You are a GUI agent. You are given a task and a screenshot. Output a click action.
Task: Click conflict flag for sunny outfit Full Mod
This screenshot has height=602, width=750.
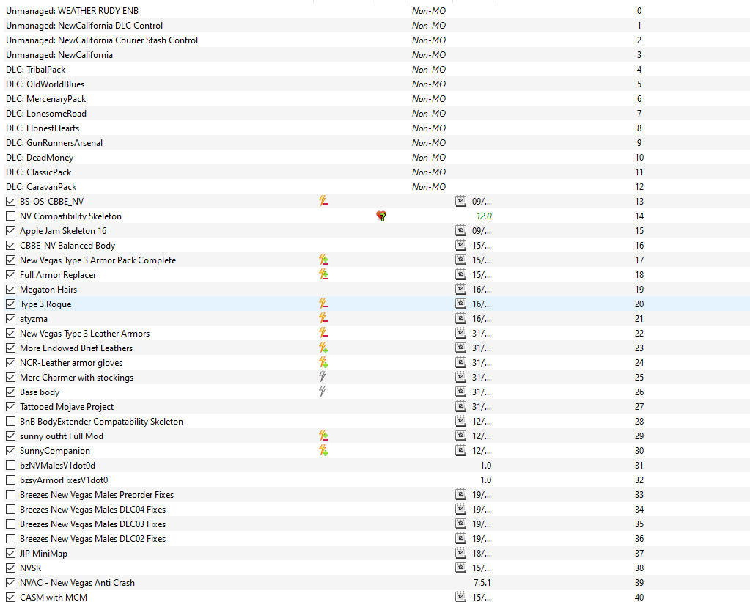[x=323, y=436]
